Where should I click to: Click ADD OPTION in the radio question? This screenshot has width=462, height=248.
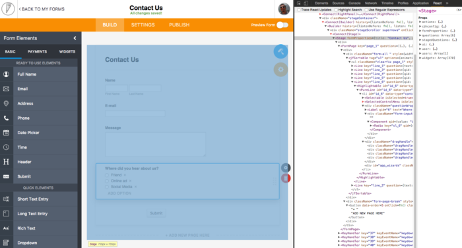[119, 193]
